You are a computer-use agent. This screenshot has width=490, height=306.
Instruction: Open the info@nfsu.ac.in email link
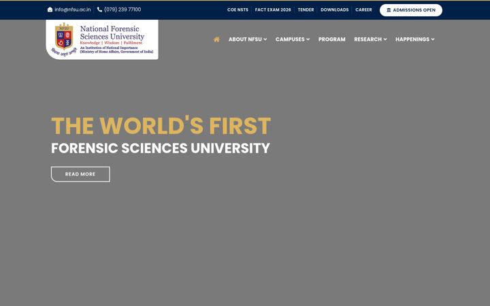pyautogui.click(x=73, y=10)
